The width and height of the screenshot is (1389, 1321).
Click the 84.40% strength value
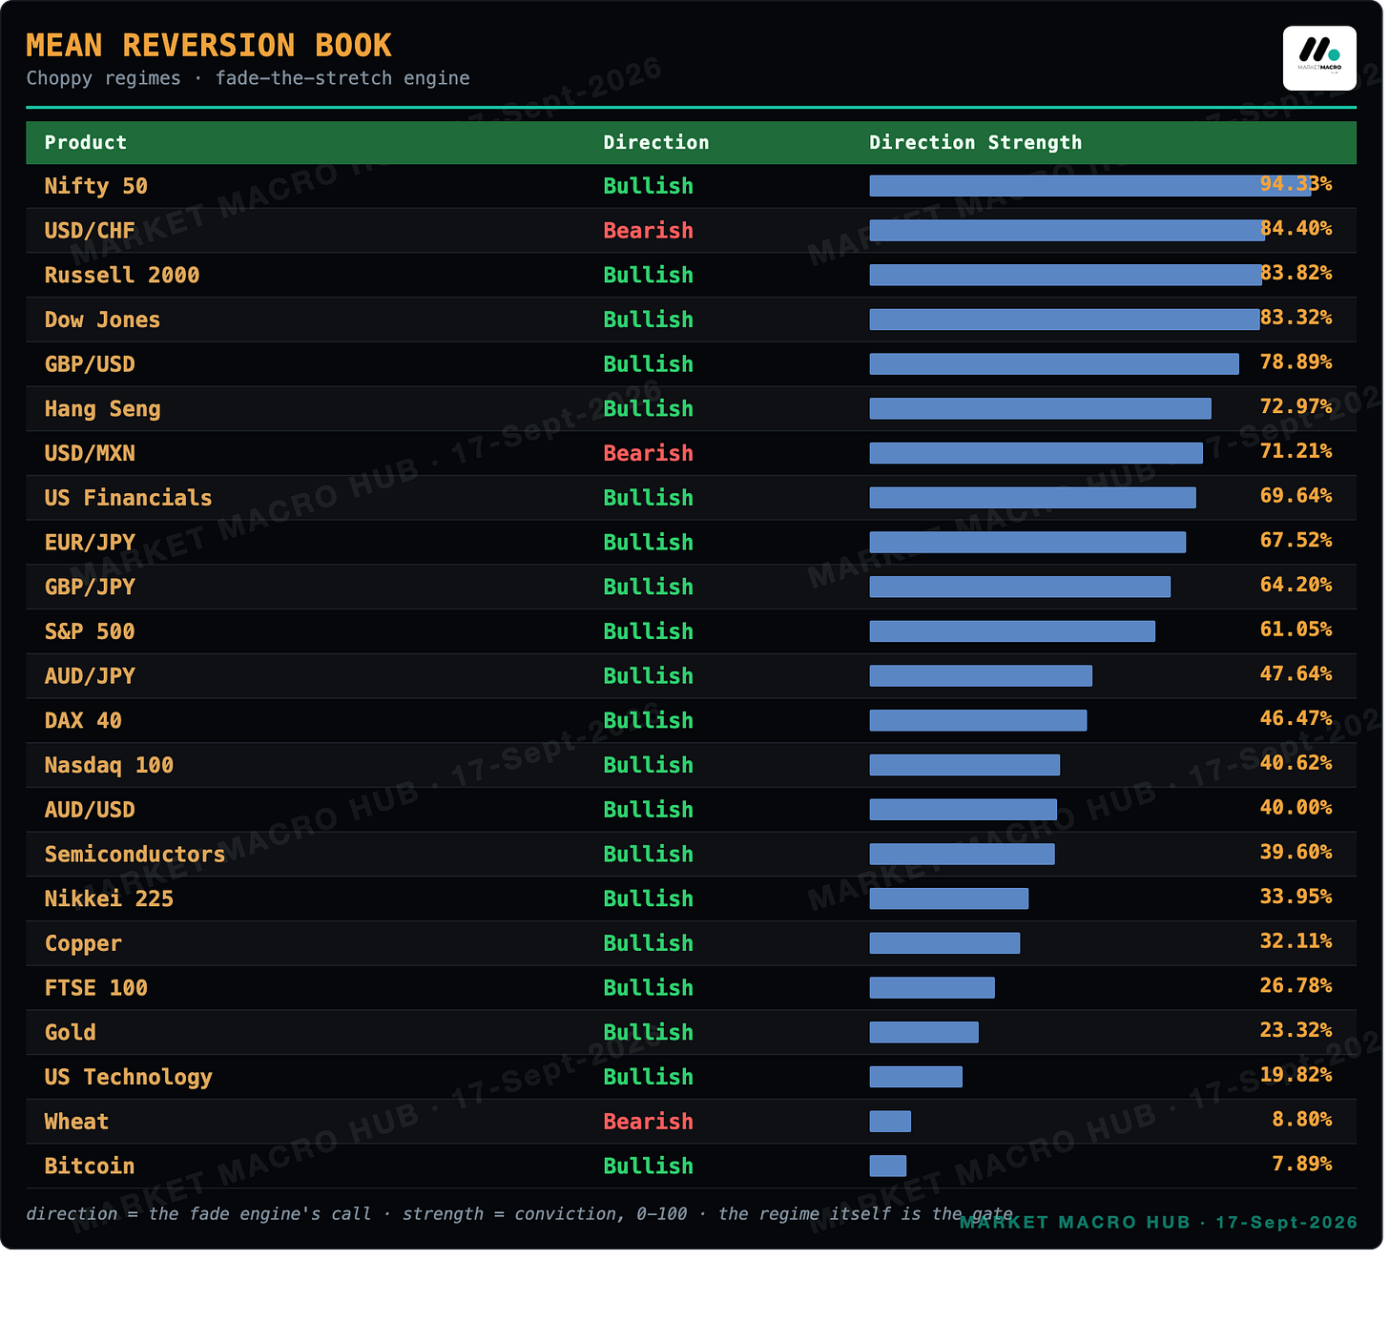(1296, 229)
